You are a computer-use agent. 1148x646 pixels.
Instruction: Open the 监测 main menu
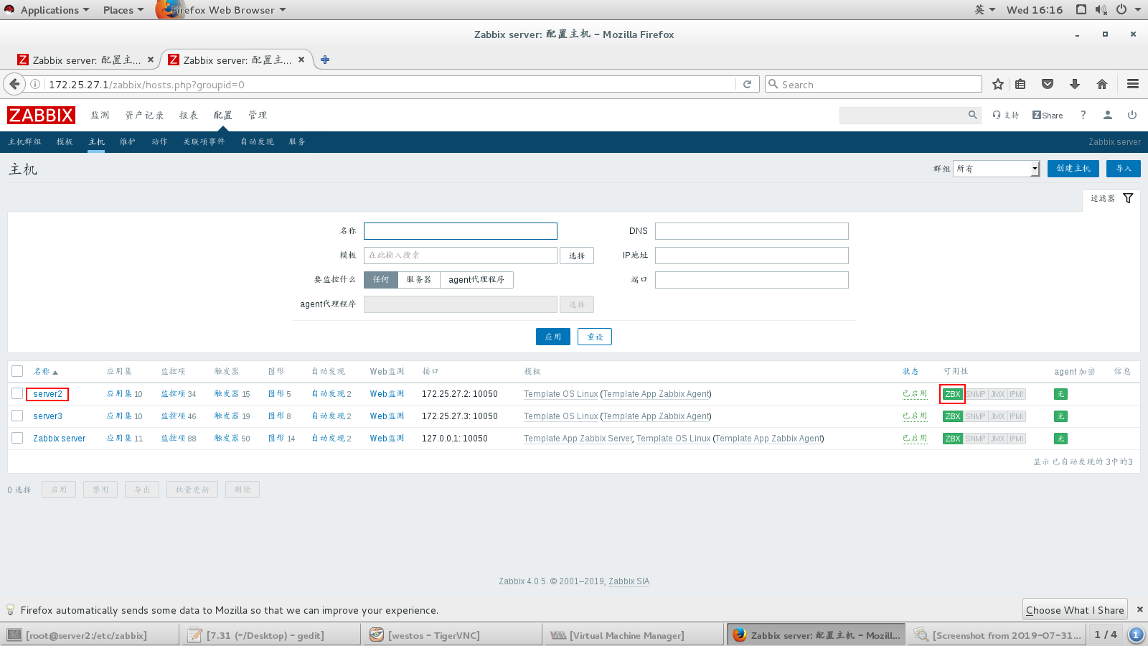click(x=100, y=115)
